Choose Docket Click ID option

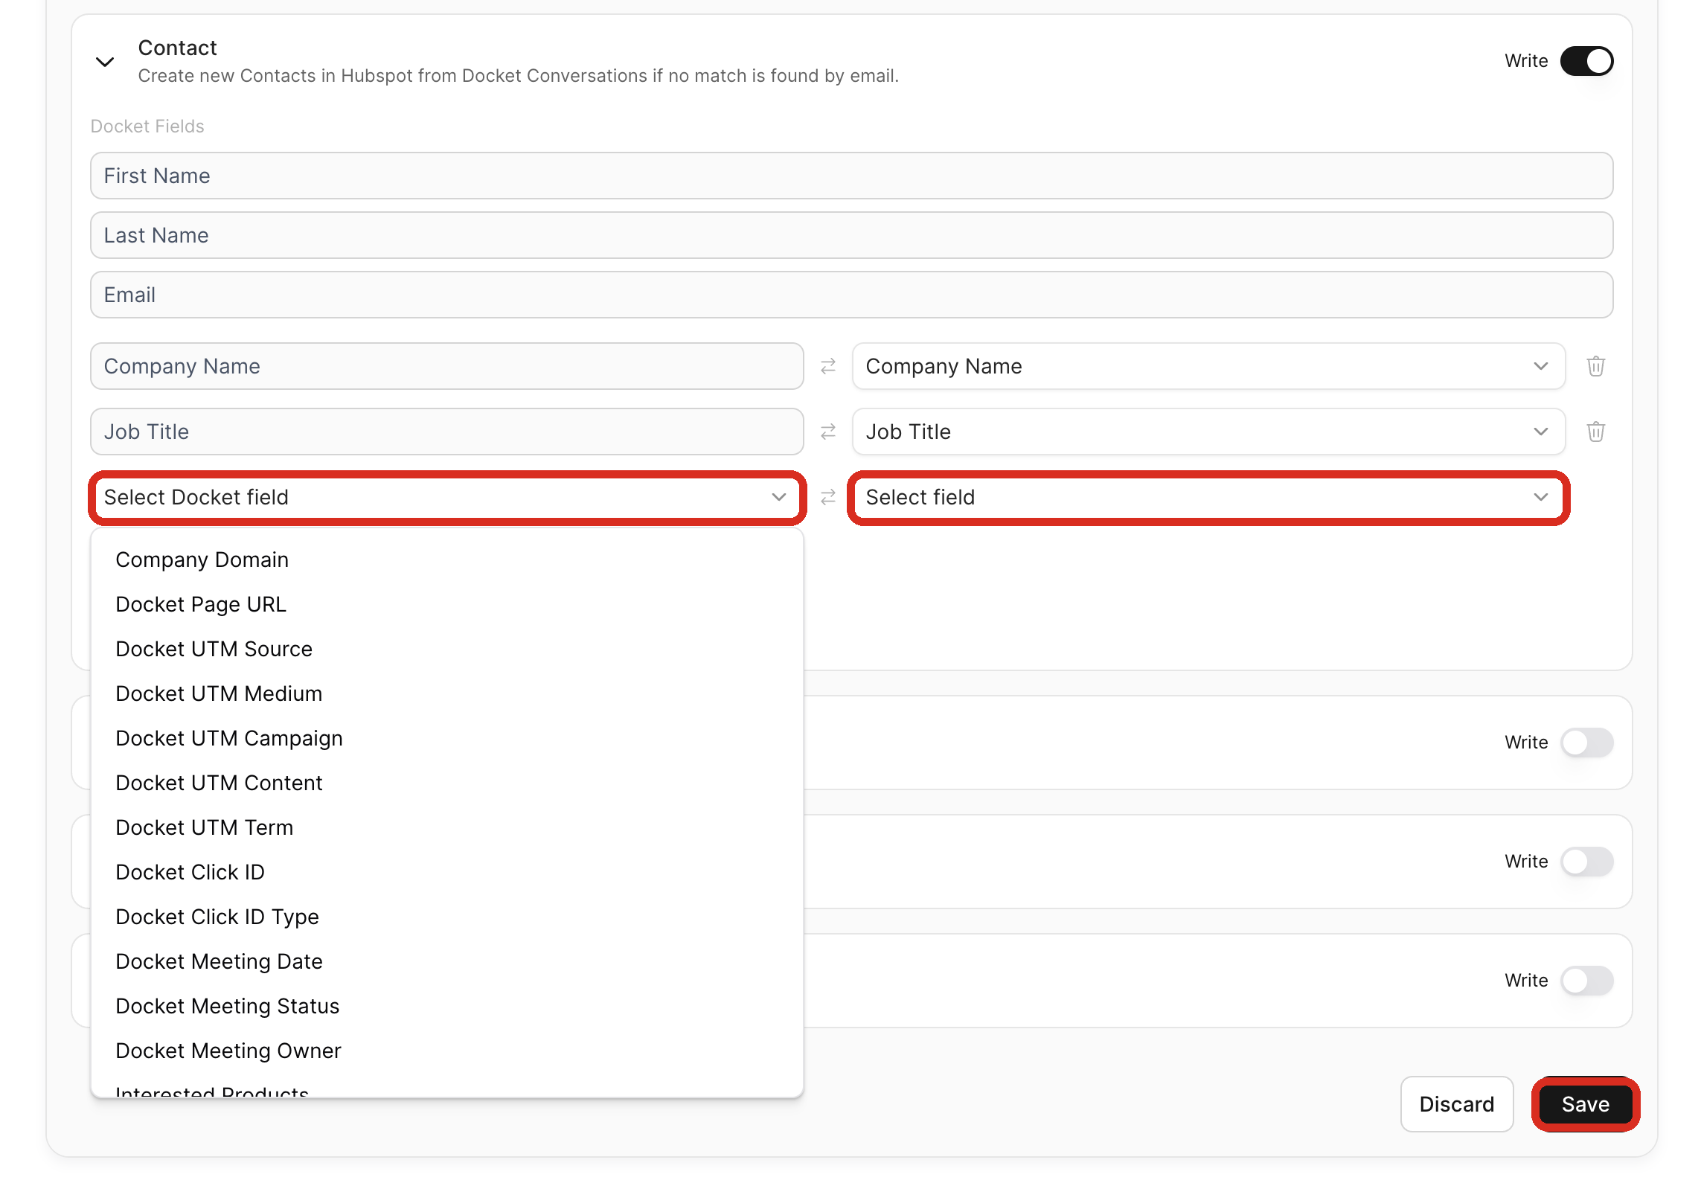pos(446,872)
